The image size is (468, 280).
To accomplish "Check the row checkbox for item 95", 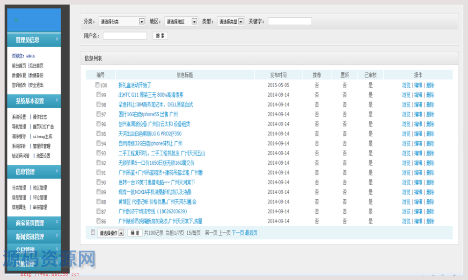I will (98, 133).
